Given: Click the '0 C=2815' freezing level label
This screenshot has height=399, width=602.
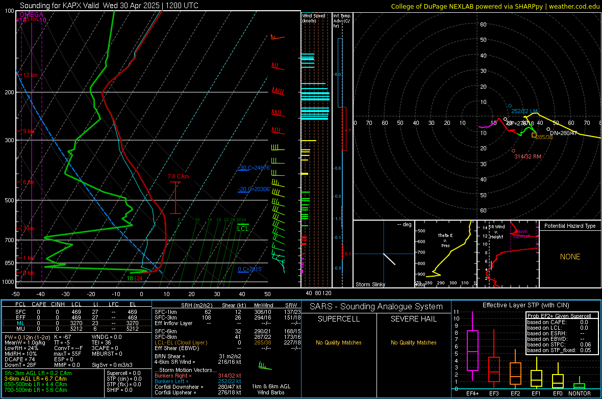Looking at the screenshot, I should coord(250,269).
